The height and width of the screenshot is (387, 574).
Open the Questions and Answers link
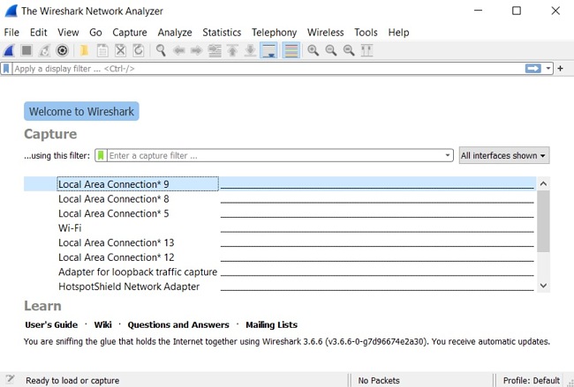point(178,324)
